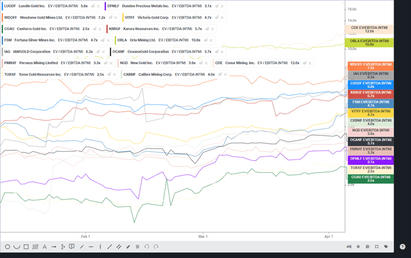Remove KRRGF Karora Resources series

pyautogui.click(x=213, y=29)
